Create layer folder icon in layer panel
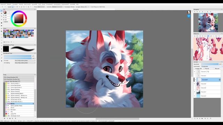 [x=202, y=118]
